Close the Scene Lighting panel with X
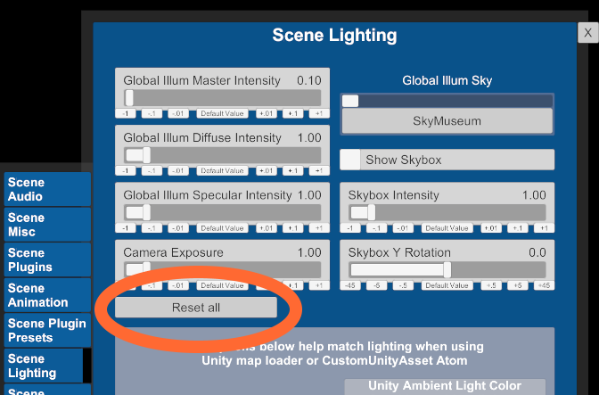 tap(588, 33)
